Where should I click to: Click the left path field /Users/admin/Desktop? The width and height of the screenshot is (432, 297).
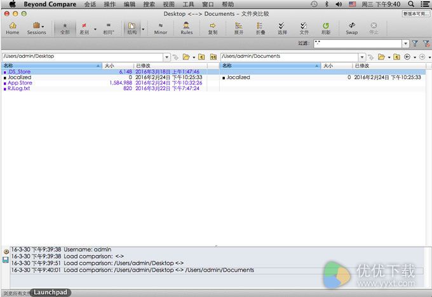[83, 56]
